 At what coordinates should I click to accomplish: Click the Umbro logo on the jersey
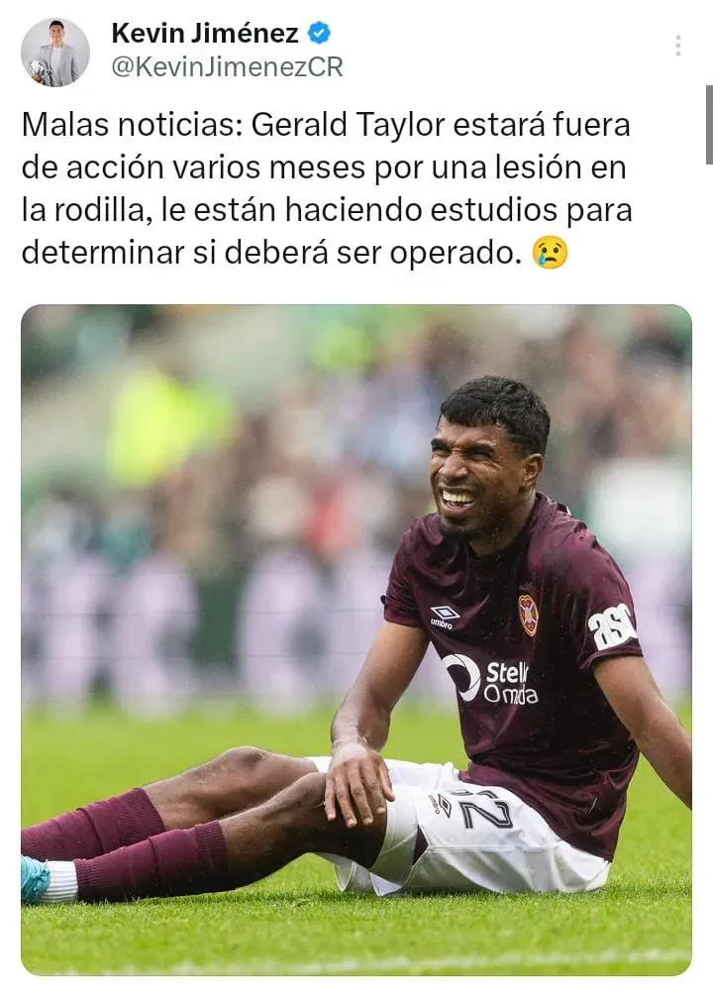click(x=445, y=616)
